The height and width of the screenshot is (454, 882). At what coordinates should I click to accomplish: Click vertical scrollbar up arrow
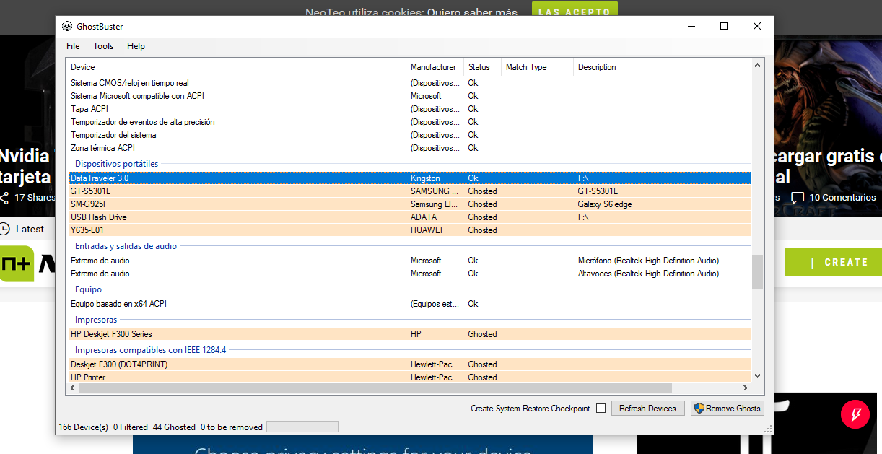[757, 66]
